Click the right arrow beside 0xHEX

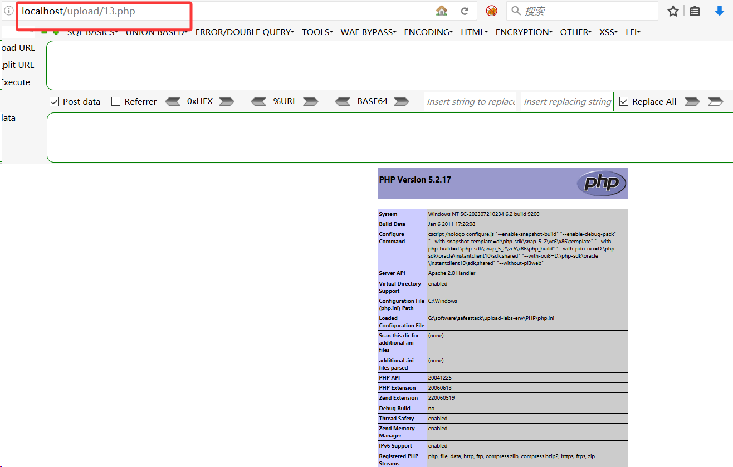[x=226, y=101]
